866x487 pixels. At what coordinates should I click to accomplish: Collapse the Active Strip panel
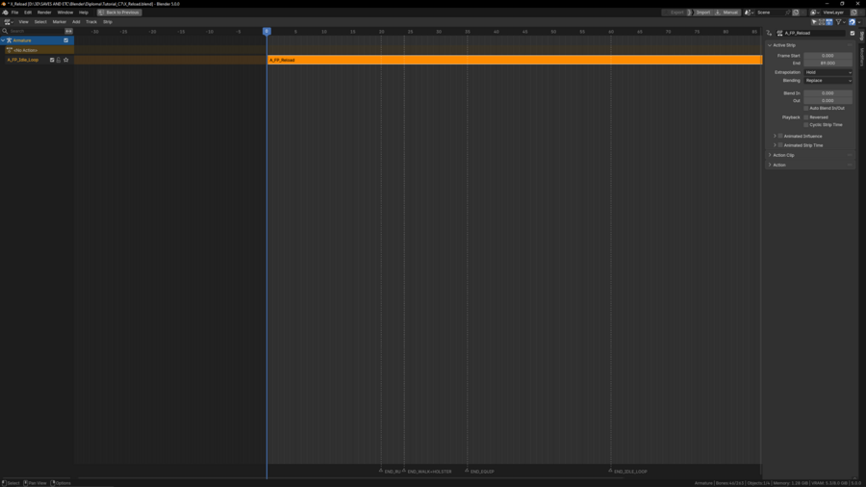tap(770, 45)
